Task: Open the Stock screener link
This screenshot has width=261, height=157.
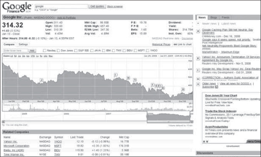Action: point(115,7)
